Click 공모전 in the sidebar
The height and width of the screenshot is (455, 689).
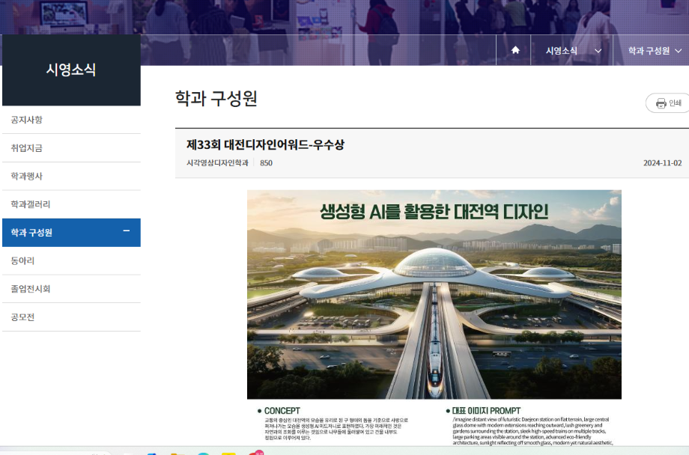(x=22, y=317)
